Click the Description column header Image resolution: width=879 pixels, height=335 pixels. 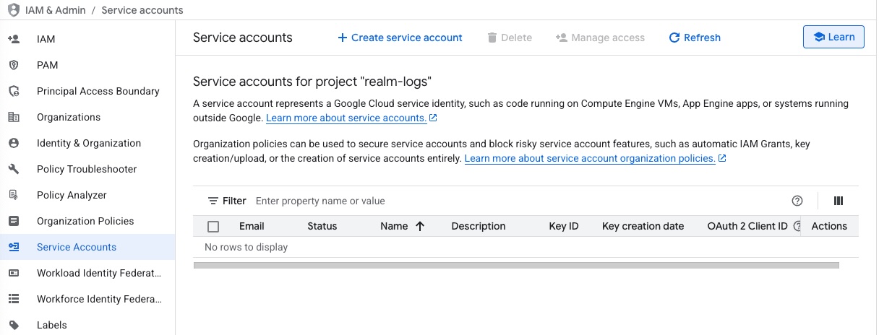tap(479, 226)
